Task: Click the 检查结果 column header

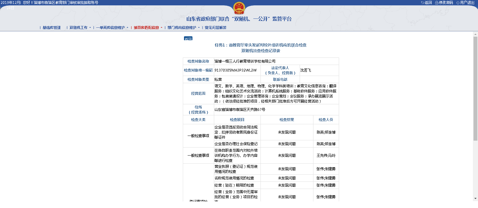Action: point(287,120)
